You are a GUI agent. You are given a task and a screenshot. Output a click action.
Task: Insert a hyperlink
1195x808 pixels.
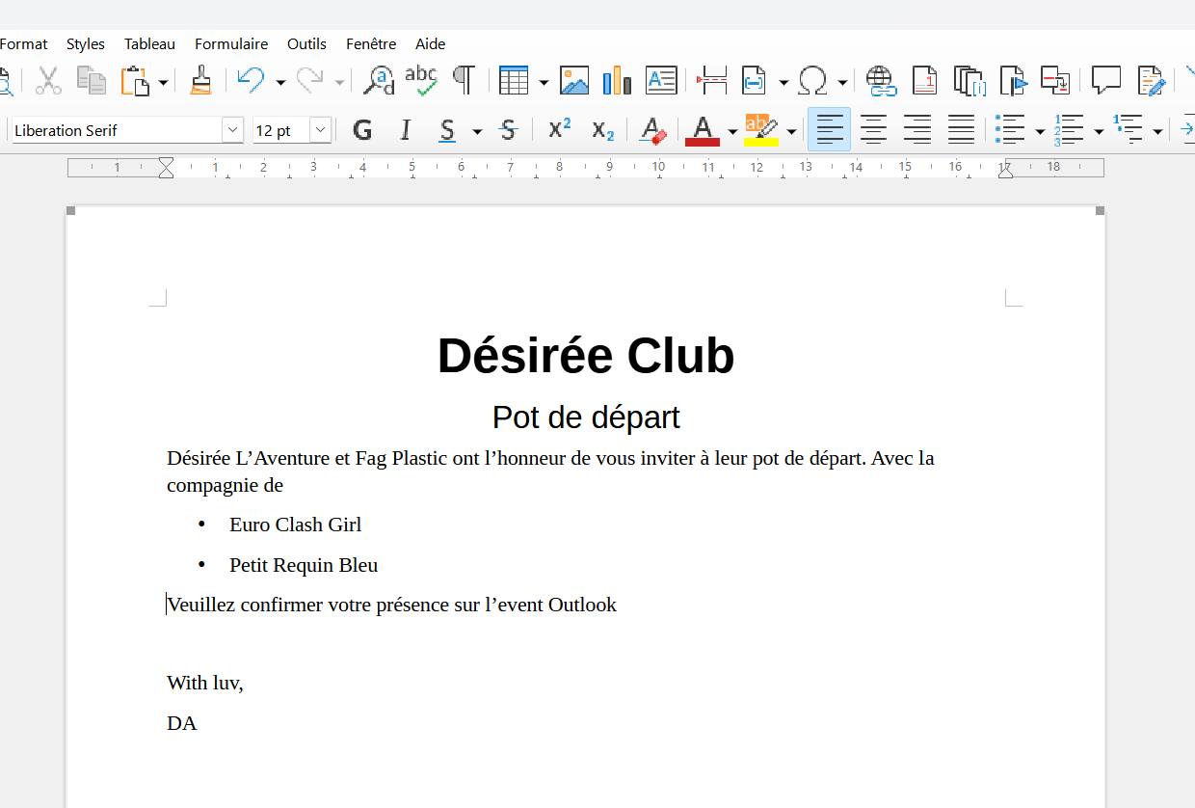point(881,81)
